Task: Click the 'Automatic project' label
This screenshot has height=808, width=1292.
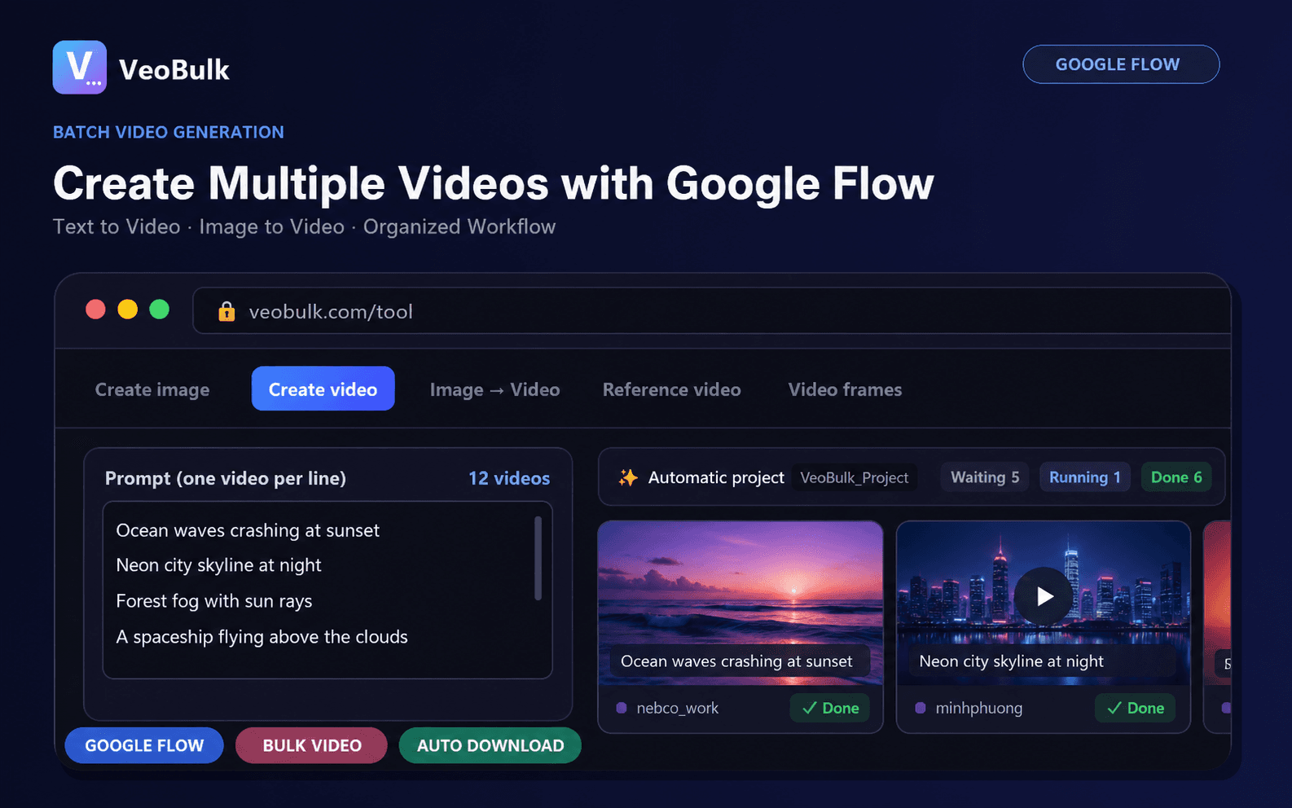Action: [716, 477]
